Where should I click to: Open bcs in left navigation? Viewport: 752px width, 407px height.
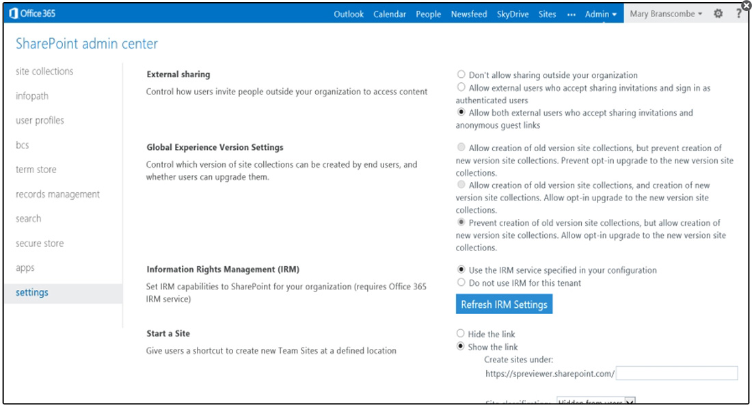click(x=22, y=145)
